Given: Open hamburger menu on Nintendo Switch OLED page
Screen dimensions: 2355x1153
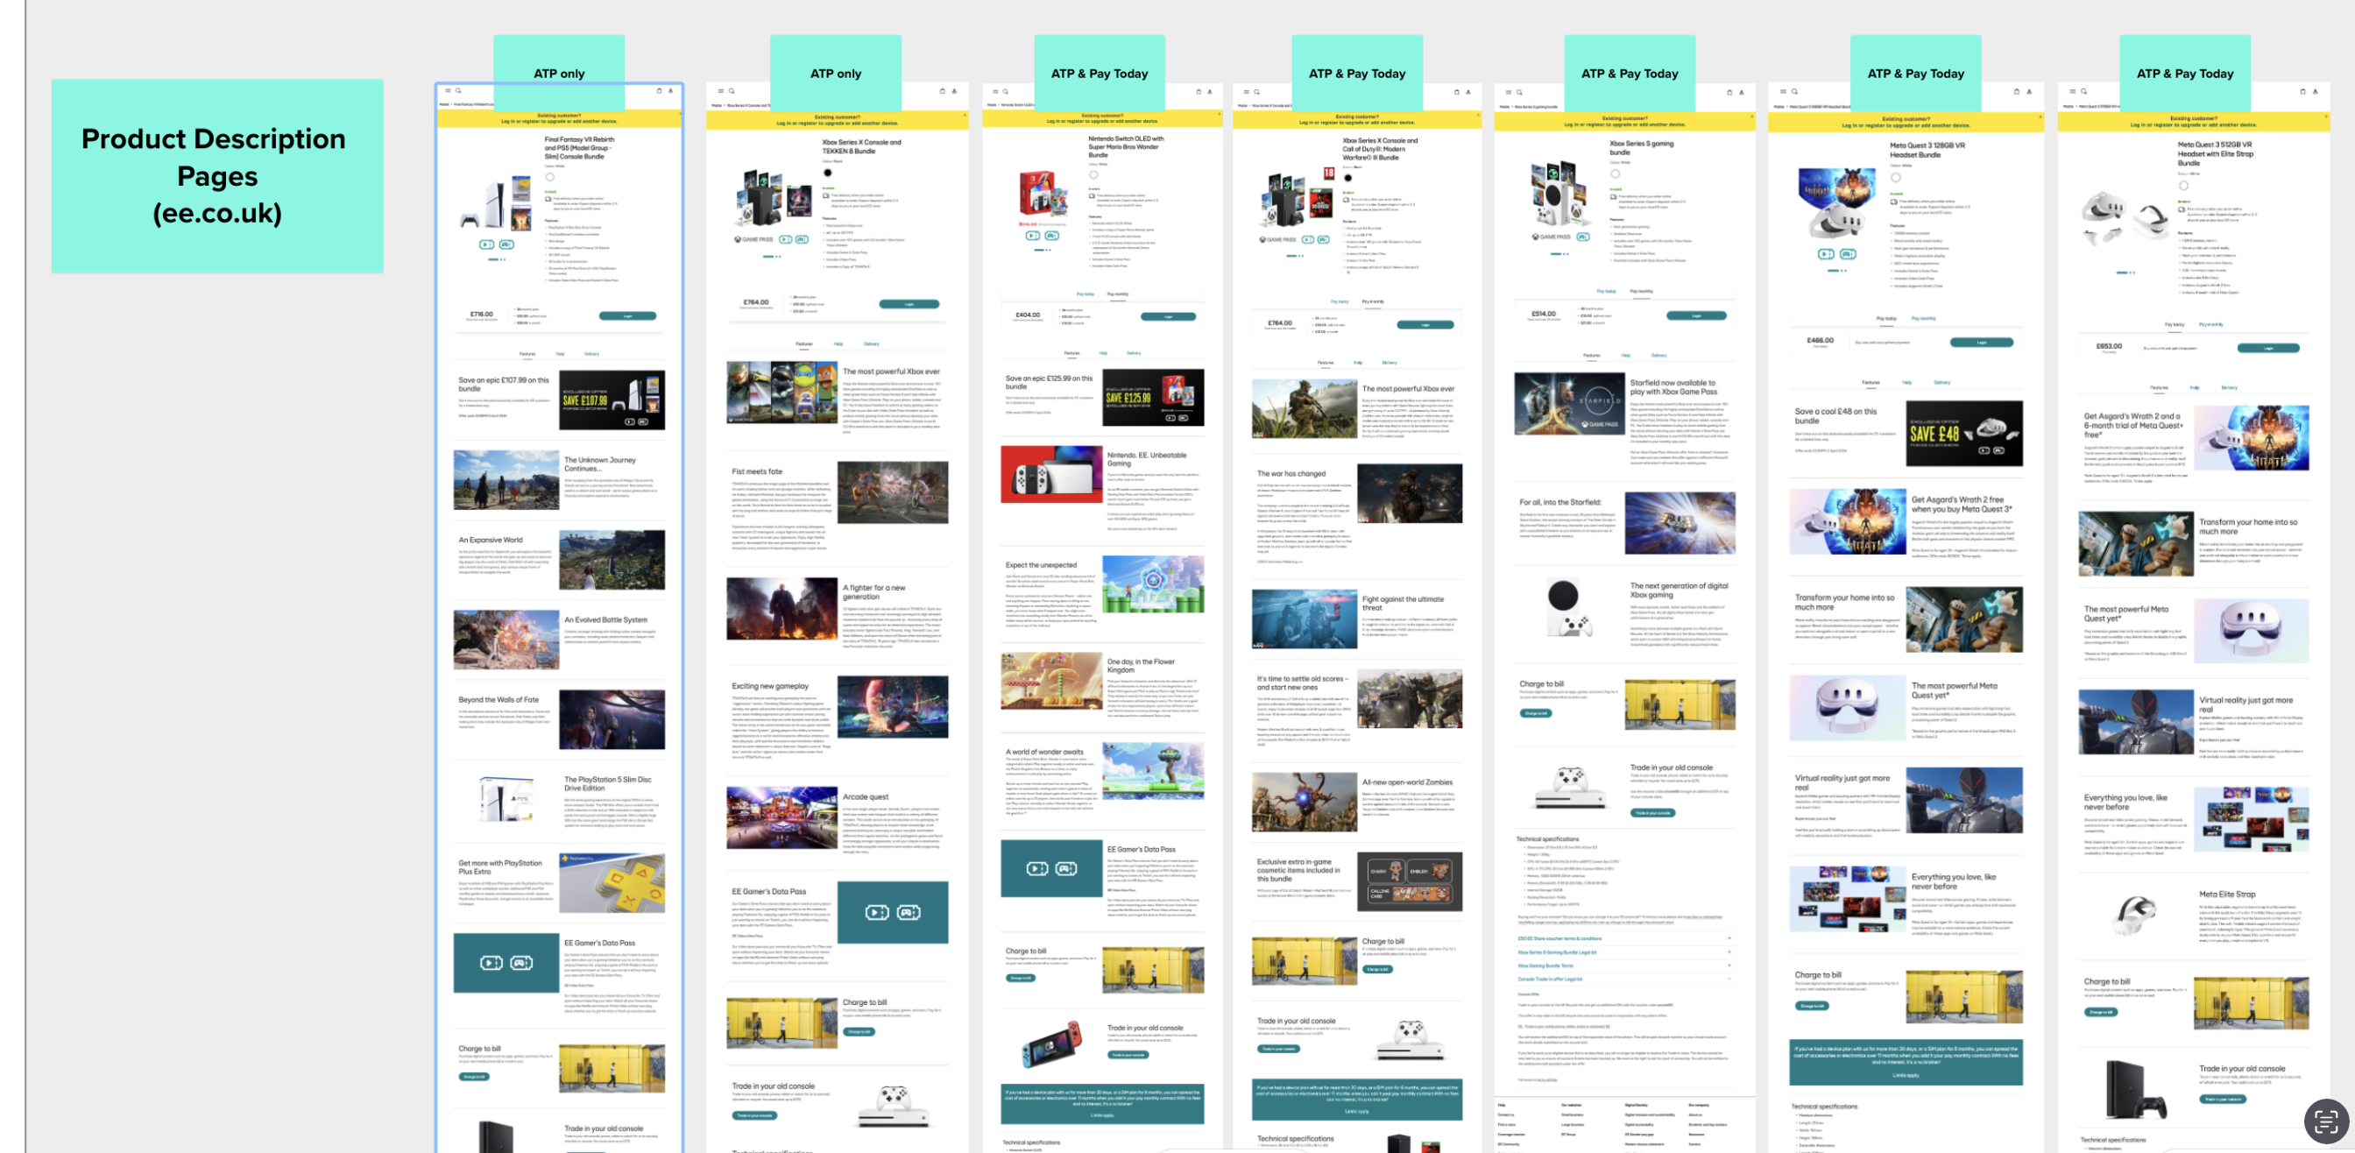Looking at the screenshot, I should tap(994, 90).
